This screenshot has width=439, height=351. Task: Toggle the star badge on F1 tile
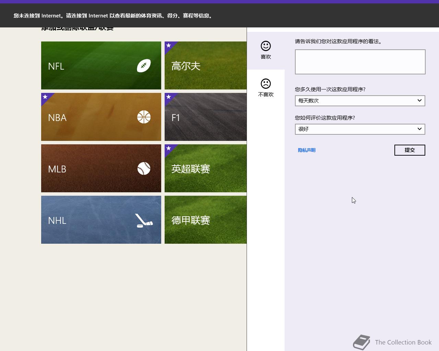pyautogui.click(x=169, y=97)
